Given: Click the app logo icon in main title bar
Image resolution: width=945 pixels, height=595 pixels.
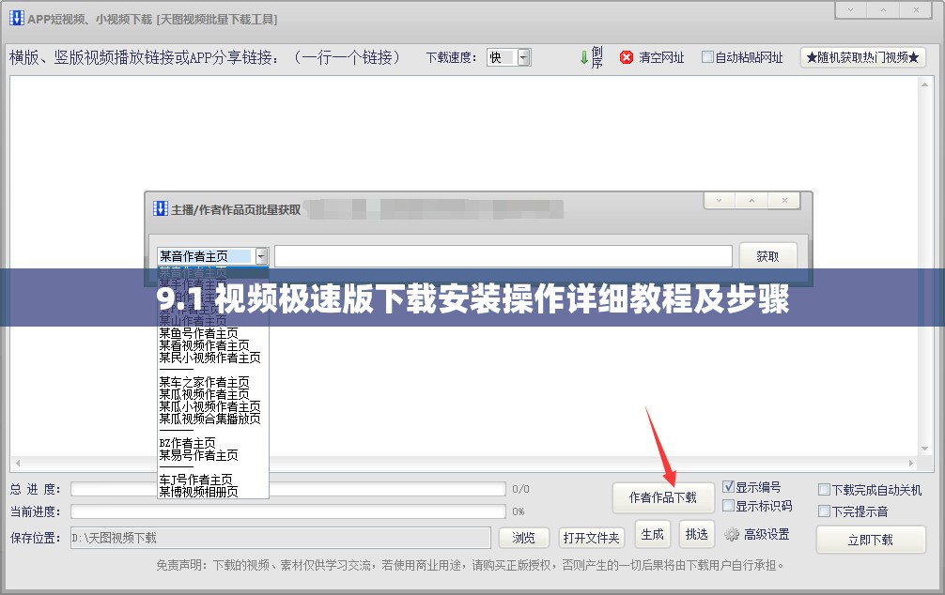Looking at the screenshot, I should pos(16,19).
